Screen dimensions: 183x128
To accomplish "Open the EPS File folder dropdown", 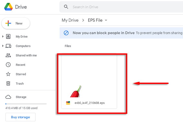I will point(106,20).
